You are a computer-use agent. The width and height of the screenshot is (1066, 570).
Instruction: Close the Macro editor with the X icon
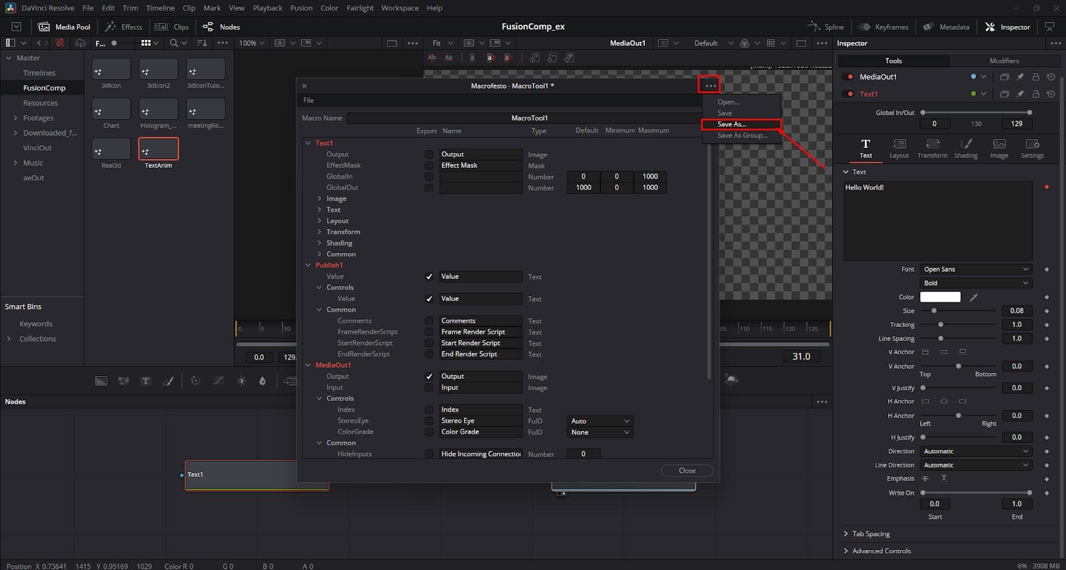tap(304, 86)
